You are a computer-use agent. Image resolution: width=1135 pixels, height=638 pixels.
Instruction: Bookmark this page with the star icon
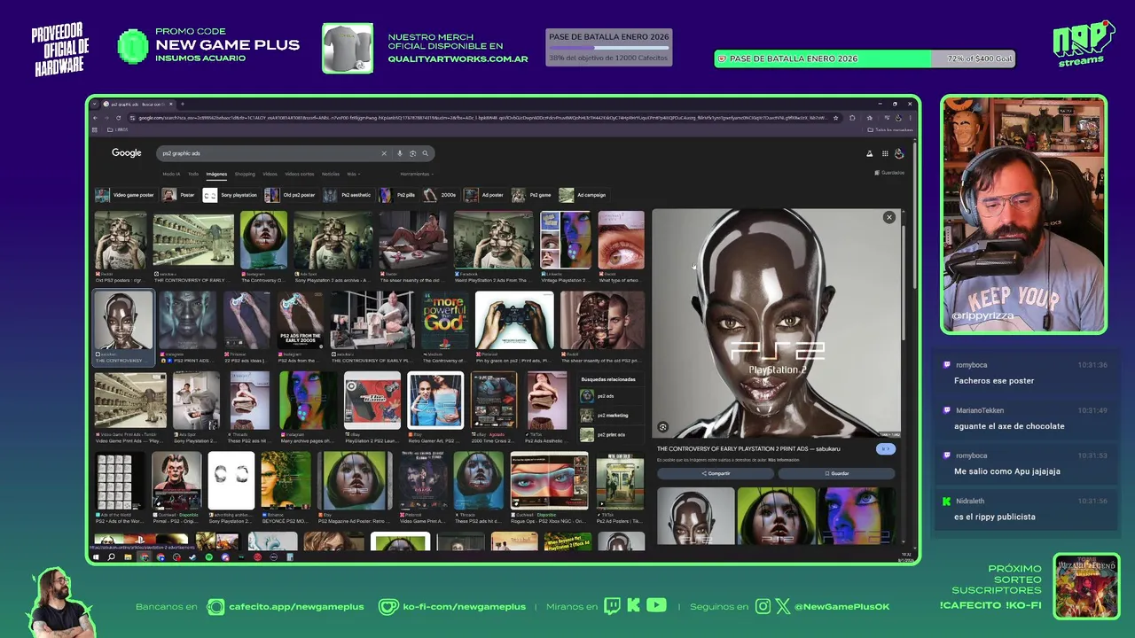click(835, 117)
